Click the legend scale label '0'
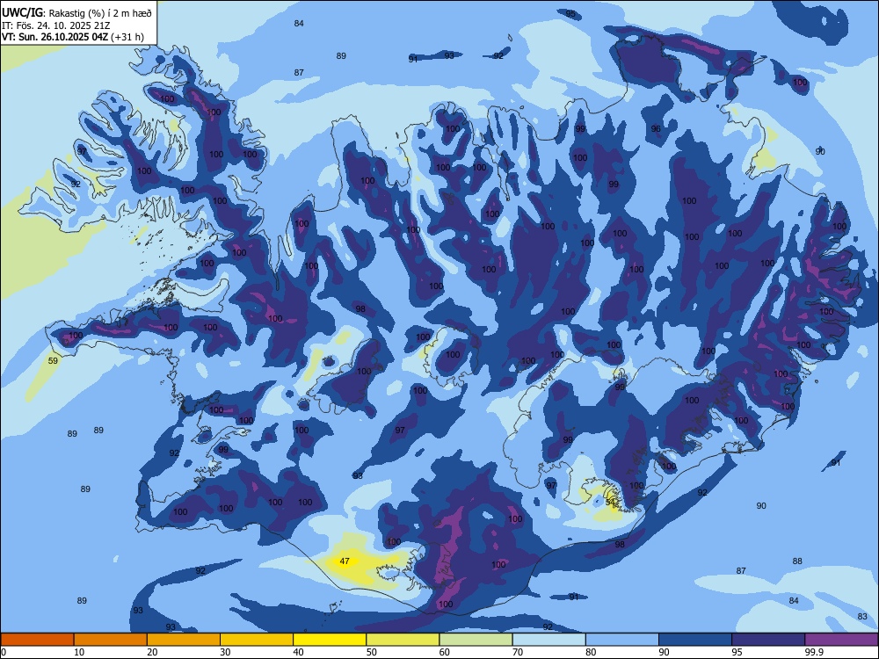Screen dimensions: 879x659 [4, 652]
